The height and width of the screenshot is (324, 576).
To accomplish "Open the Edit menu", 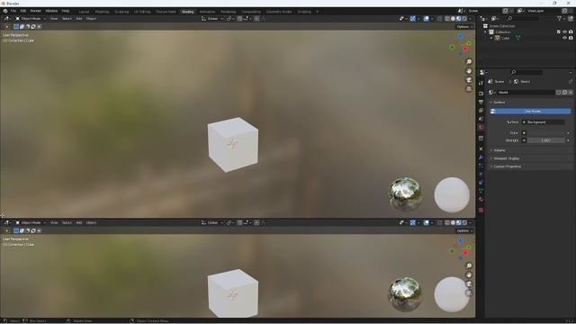I will click(23, 11).
